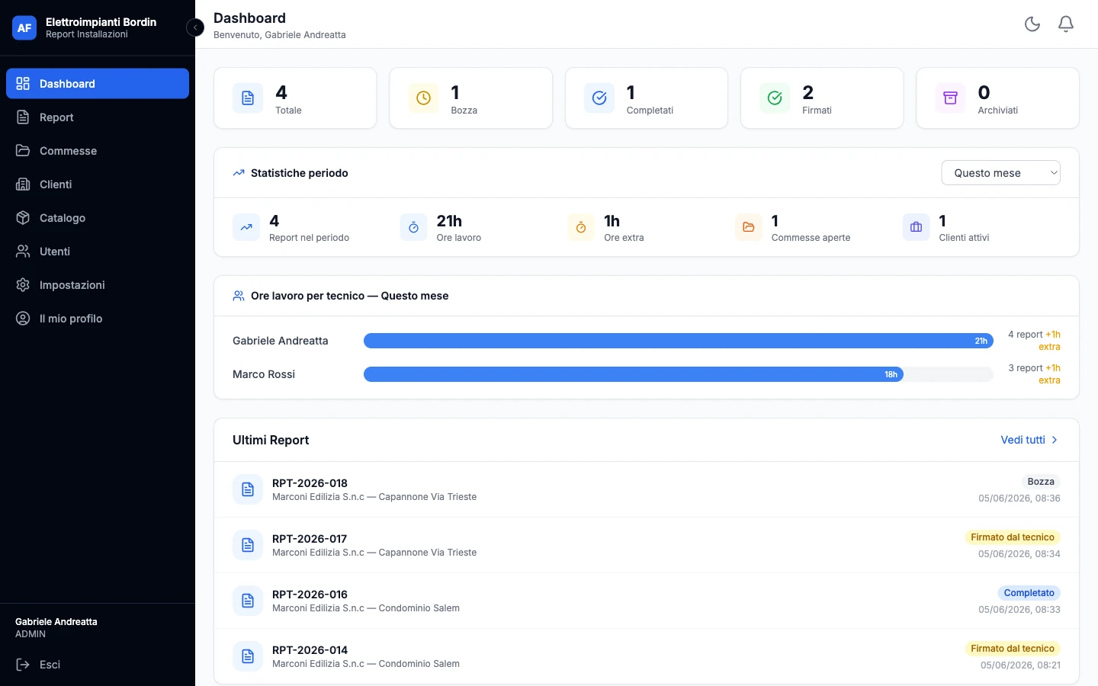Click Gabriele Andreatta's 21h progress bar
Screen dimensions: 1098x686
click(679, 341)
